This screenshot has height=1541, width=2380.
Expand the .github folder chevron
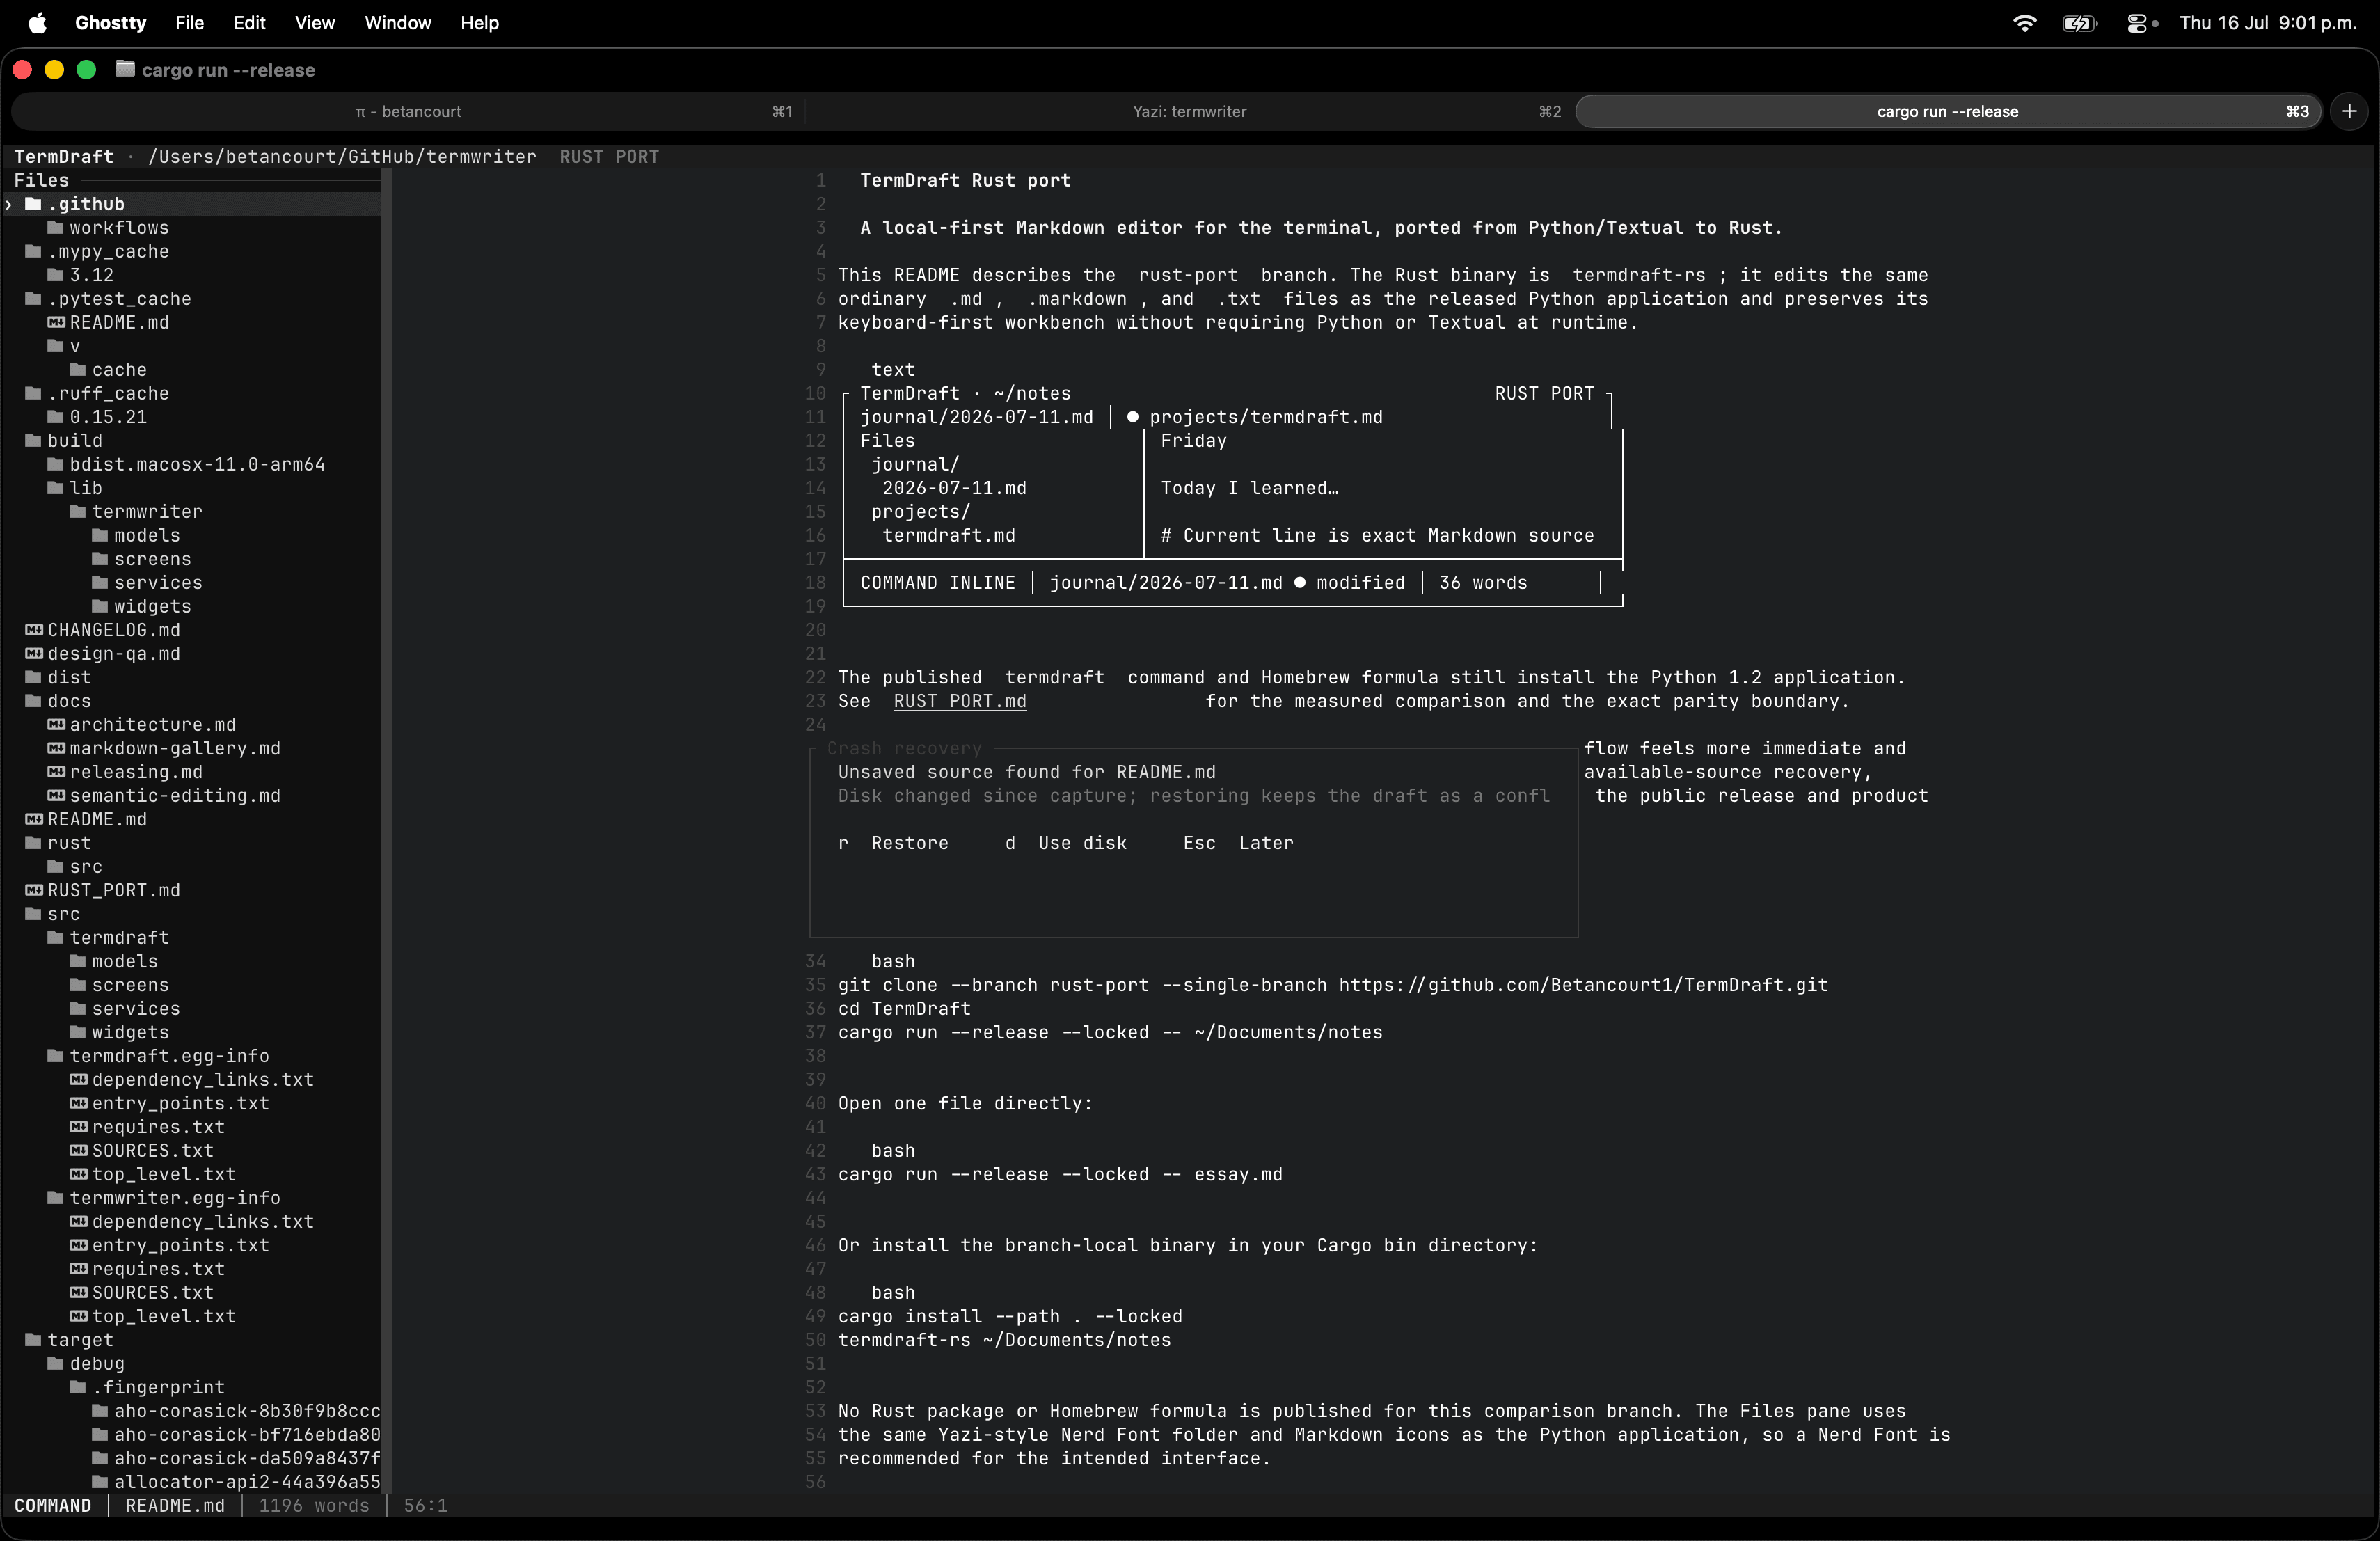(x=9, y=204)
